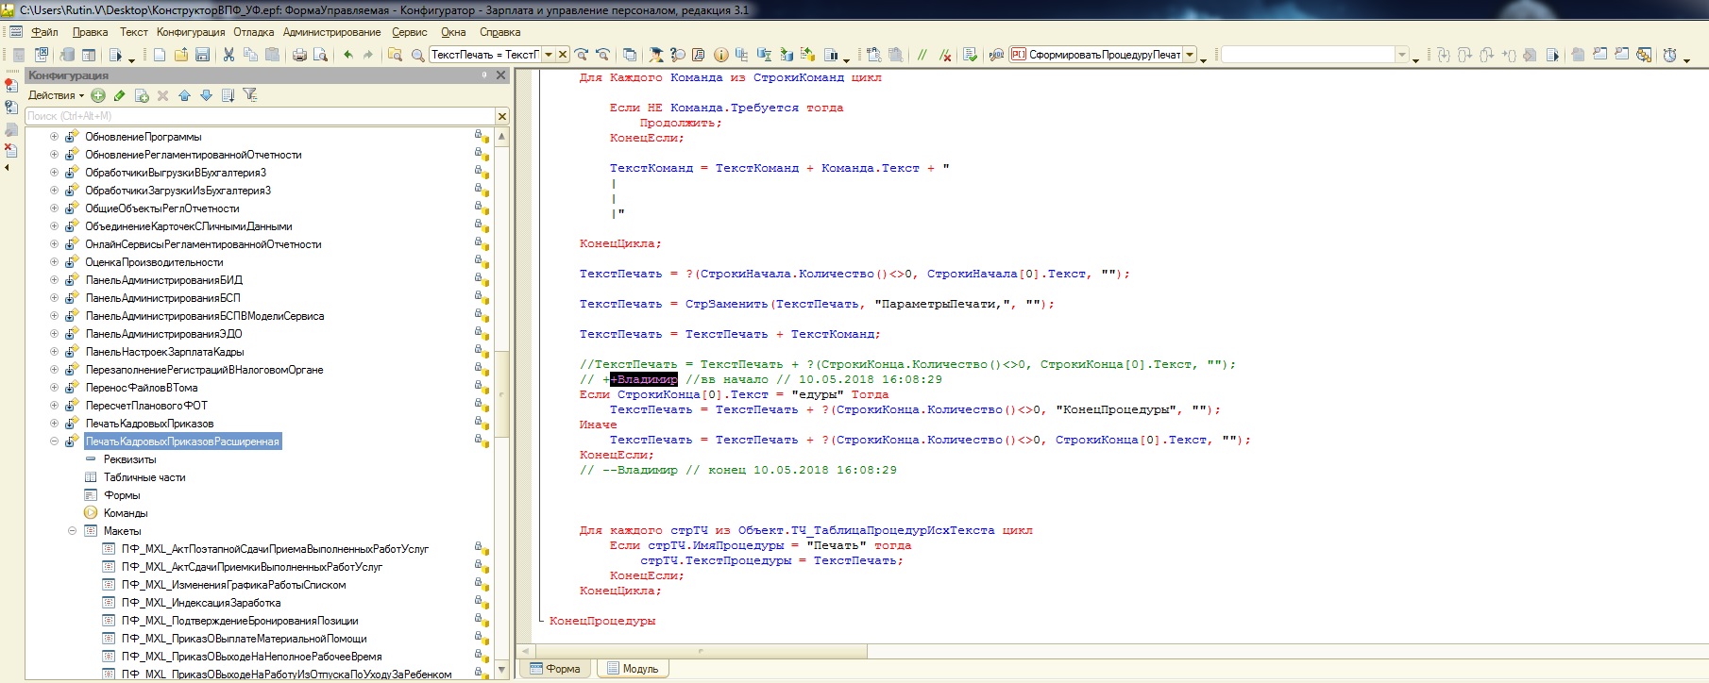Open the search text dropdown
The height and width of the screenshot is (683, 1709).
coord(549,55)
